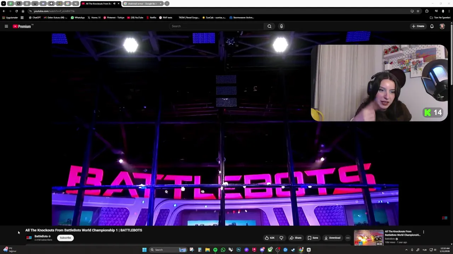Bookmark this page with the star
453x254 pixels.
[x=418, y=11]
